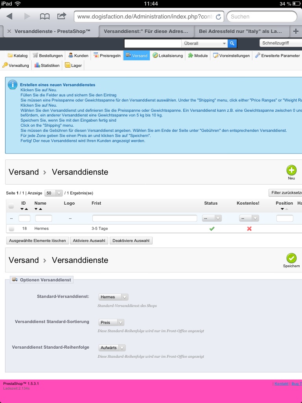
Task: Focus the Safari Suchen search field
Action: click(x=261, y=17)
